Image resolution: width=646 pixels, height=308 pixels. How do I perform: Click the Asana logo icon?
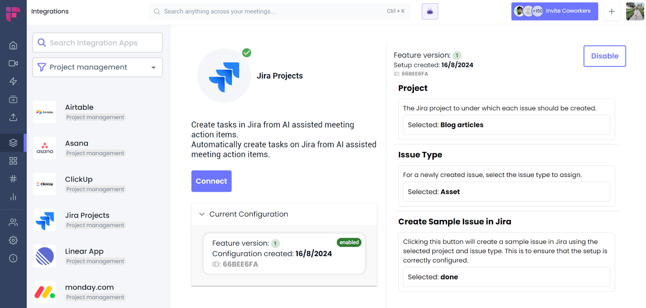(x=45, y=148)
